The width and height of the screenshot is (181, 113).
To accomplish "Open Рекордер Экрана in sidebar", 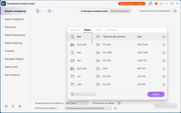I will coord(14,59).
